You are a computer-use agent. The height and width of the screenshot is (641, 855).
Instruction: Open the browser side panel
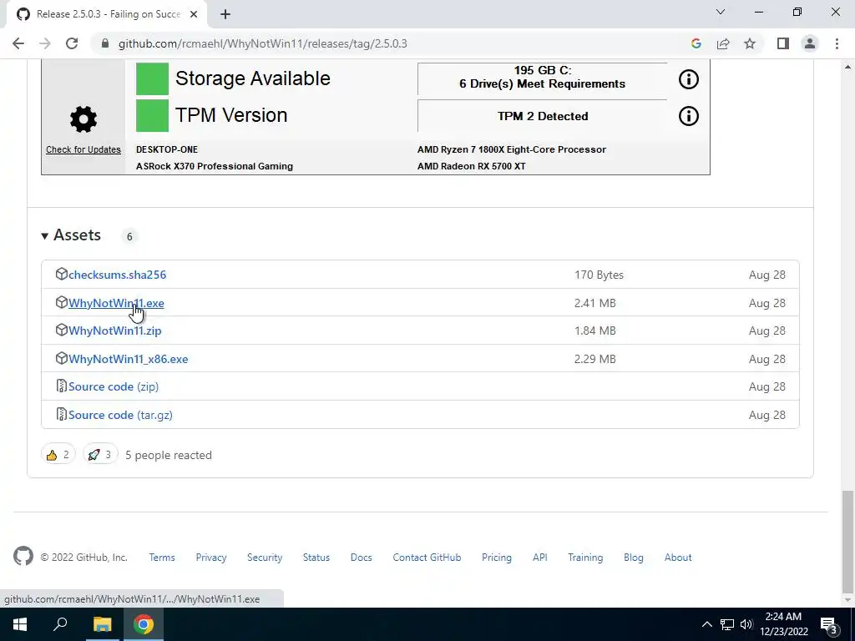(x=783, y=43)
